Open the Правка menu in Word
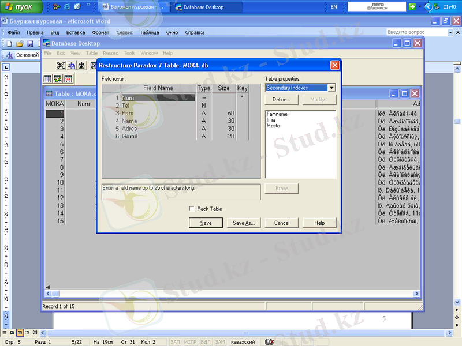462x346 pixels. [x=35, y=32]
